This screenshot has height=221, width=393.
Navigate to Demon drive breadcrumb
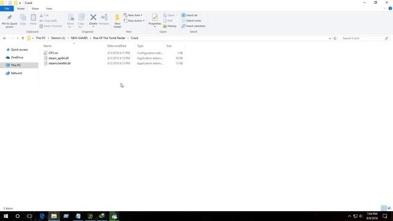click(x=58, y=38)
